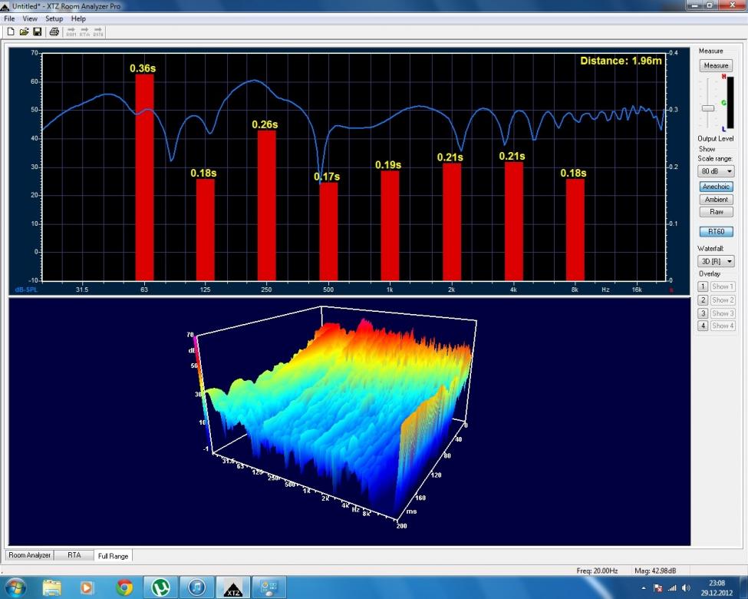Save measurement using the floppy disk icon

tap(37, 31)
